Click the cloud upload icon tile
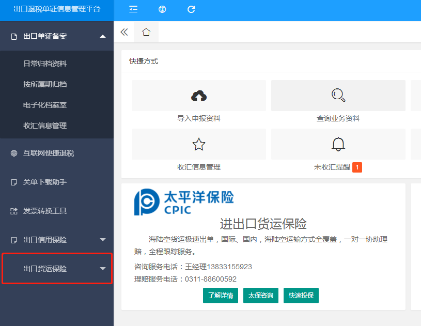This screenshot has width=421, height=326. (199, 96)
